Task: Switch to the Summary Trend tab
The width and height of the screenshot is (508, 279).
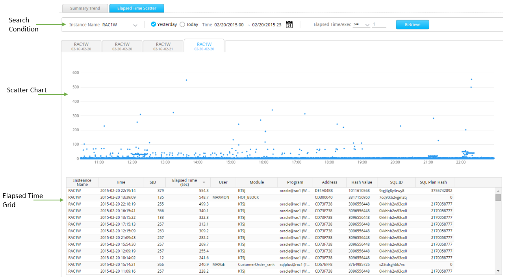Action: (x=85, y=8)
